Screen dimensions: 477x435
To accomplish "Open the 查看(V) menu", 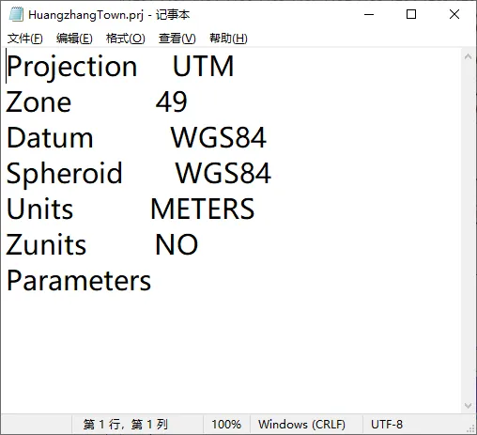I will coord(177,39).
